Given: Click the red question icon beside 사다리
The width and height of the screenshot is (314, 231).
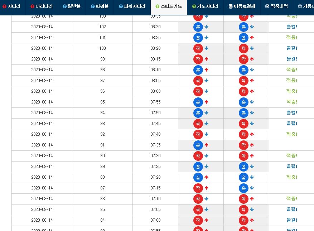Looking at the screenshot, I should coord(4,6).
